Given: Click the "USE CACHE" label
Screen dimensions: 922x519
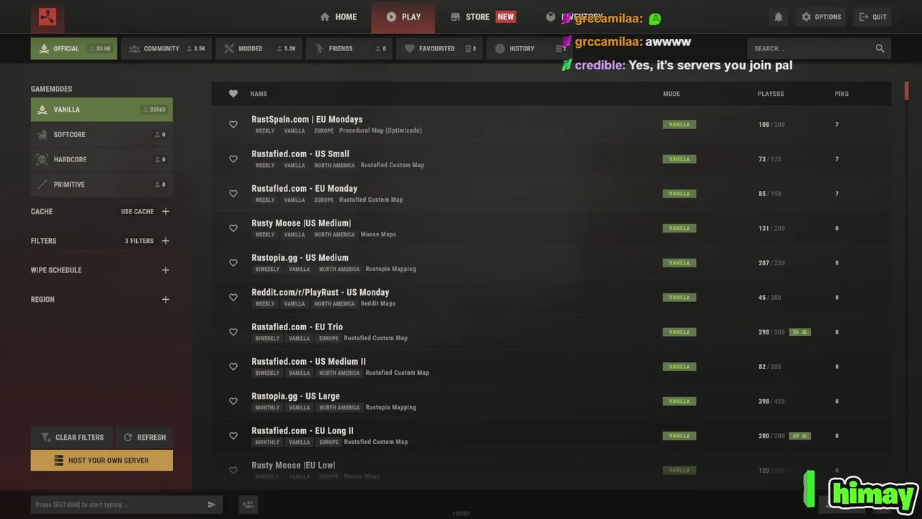Looking at the screenshot, I should [x=137, y=211].
